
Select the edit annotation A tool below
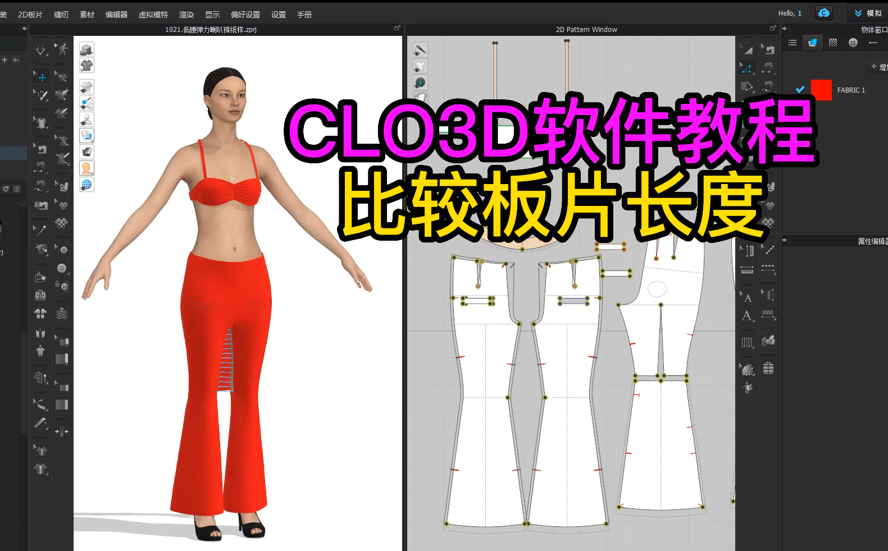747,316
